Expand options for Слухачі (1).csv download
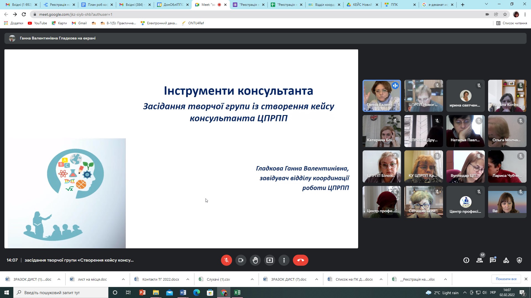This screenshot has height=298, width=531. click(252, 279)
